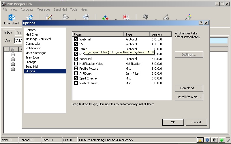Image resolution: width=231 pixels, height=144 pixels.
Task: Enable the Web of Trust plugin checkbox
Action: [x=76, y=83]
